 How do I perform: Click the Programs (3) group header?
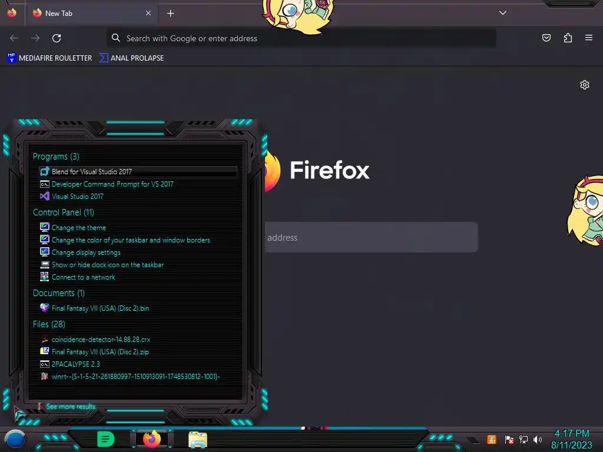[56, 157]
